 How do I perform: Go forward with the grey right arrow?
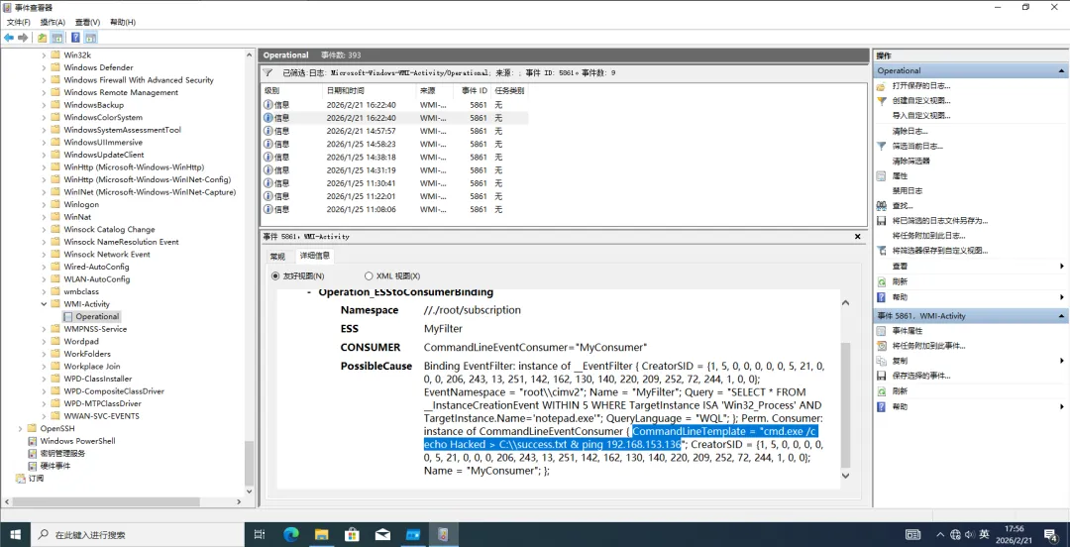[23, 38]
